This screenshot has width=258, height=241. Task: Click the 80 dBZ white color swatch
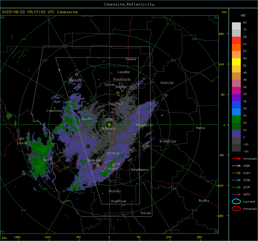coord(236,26)
